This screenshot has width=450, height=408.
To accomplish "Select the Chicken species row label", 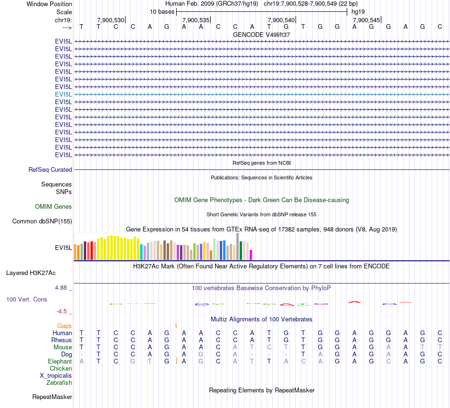I will coord(61,368).
